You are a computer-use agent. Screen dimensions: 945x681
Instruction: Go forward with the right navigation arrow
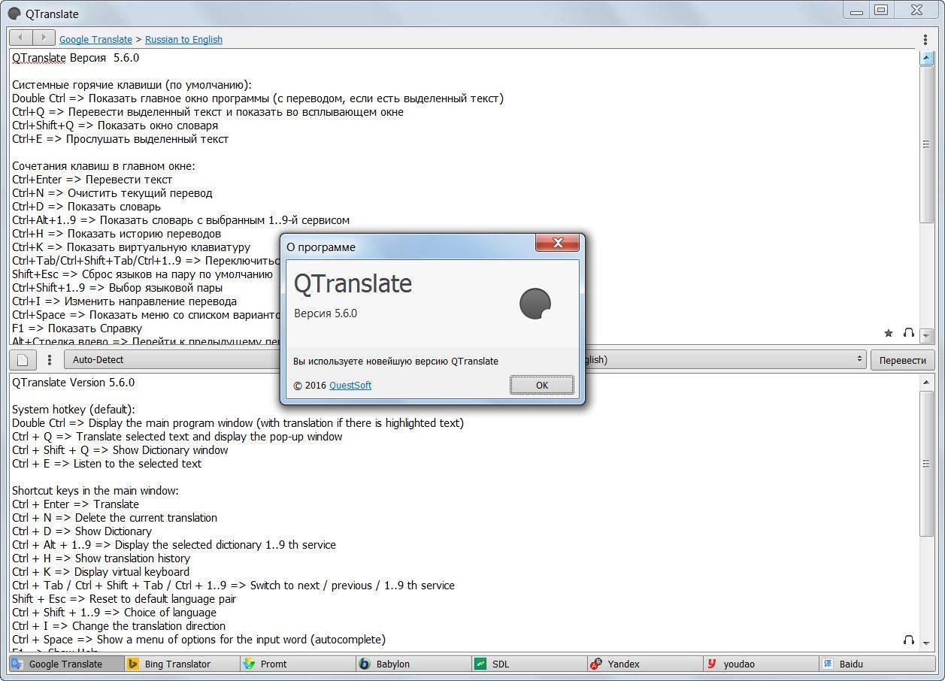tap(44, 38)
